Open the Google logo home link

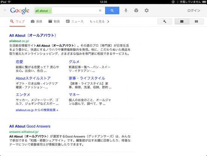point(20,11)
